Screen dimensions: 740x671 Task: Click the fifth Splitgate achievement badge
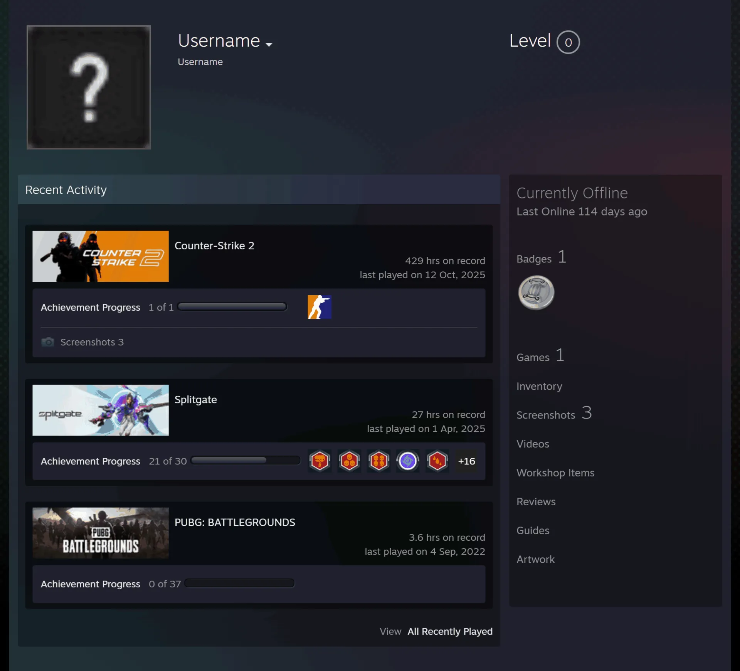tap(437, 461)
